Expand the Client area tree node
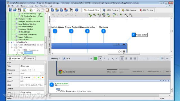 click(17, 53)
